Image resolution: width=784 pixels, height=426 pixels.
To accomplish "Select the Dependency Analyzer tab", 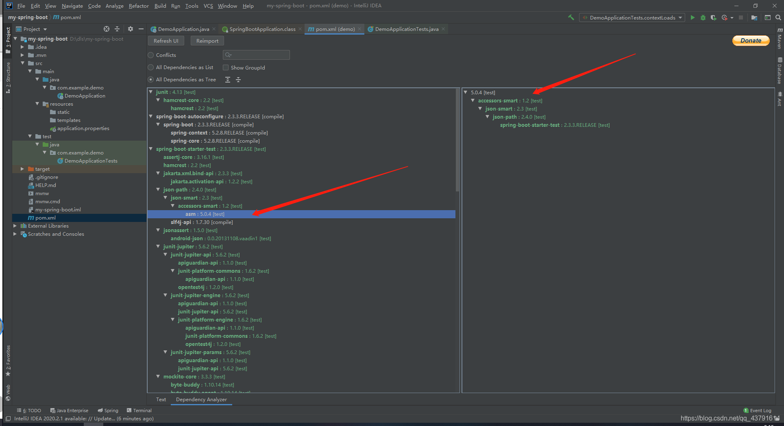I will click(201, 400).
